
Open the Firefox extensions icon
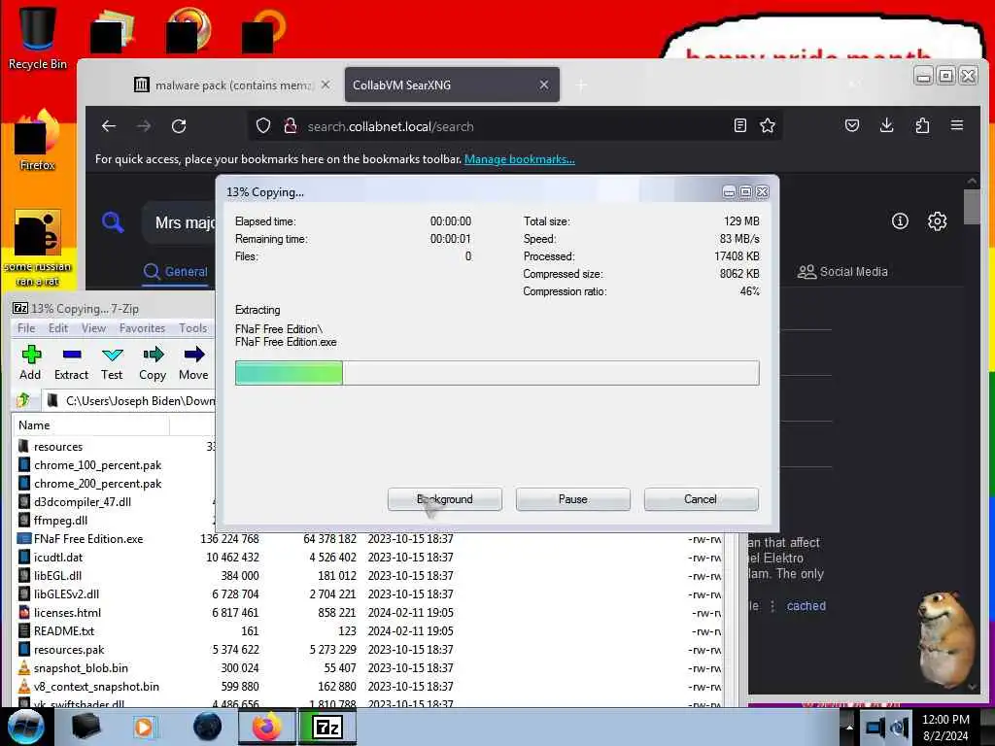click(x=922, y=125)
